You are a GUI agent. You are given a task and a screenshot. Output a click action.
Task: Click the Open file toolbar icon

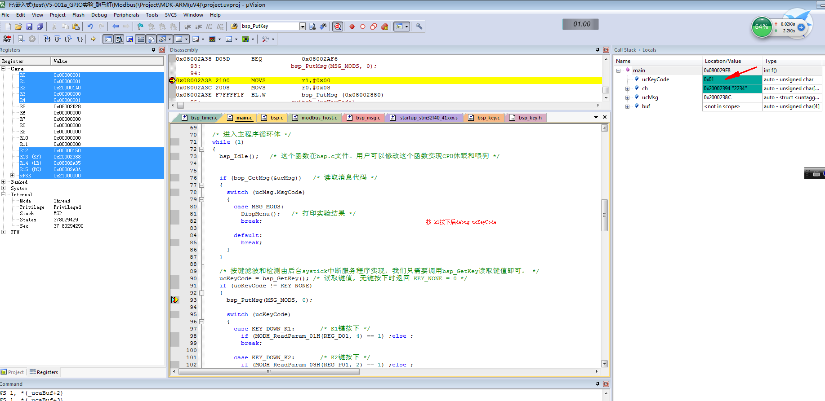click(x=18, y=26)
